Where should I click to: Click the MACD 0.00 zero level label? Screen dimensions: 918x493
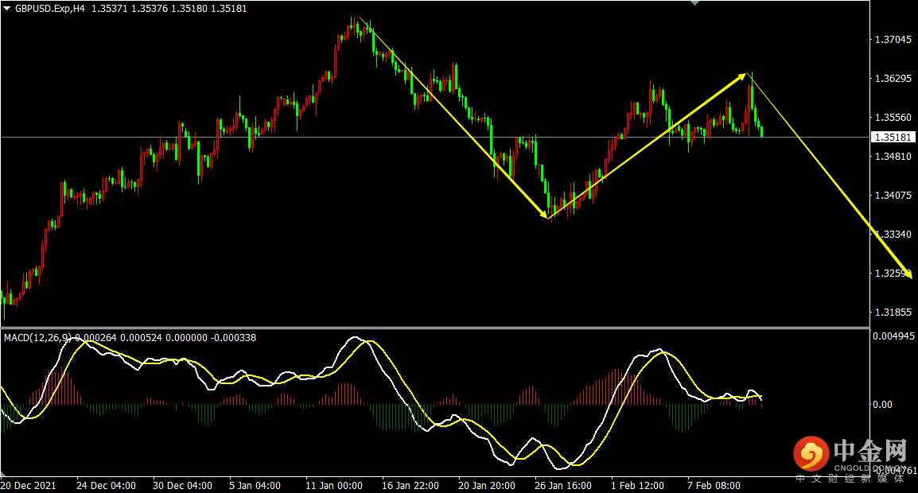pyautogui.click(x=884, y=404)
